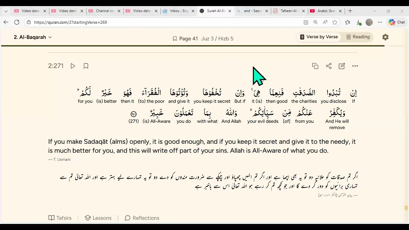Share verse 2:271
The image size is (409, 230).
(328, 66)
